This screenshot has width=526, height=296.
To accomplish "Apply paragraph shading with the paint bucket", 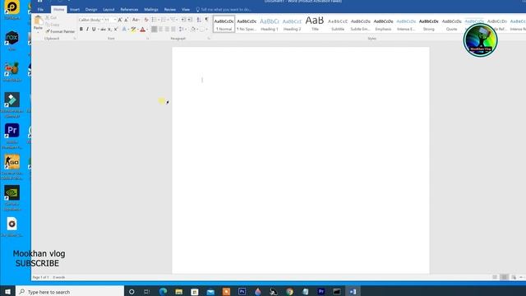I will [x=193, y=30].
